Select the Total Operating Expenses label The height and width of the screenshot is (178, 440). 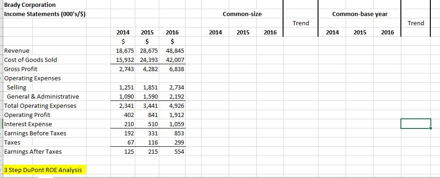point(40,106)
